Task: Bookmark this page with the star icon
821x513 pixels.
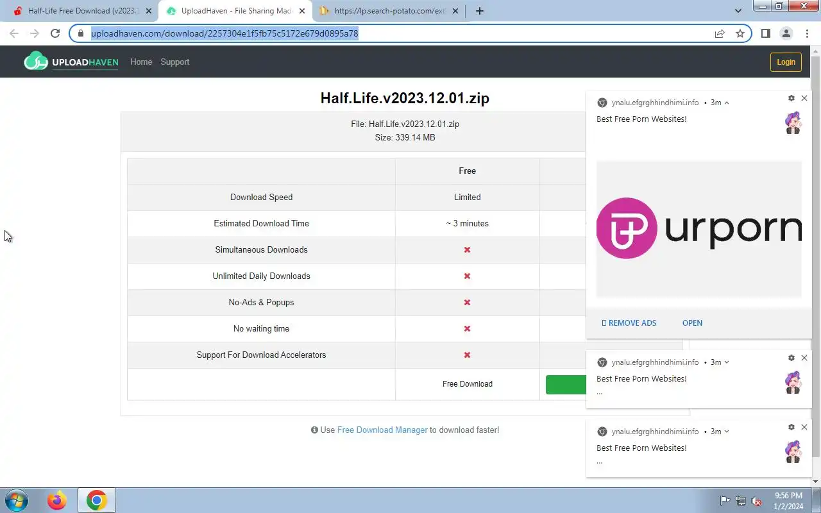Action: click(x=740, y=33)
